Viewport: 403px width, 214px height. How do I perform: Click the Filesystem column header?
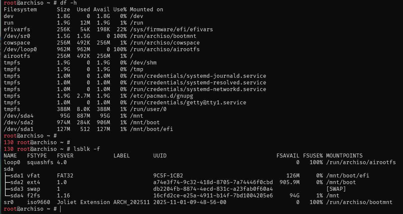click(20, 9)
